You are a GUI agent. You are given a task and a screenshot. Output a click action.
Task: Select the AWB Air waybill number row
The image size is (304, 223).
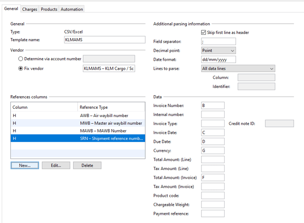[x=78, y=116]
